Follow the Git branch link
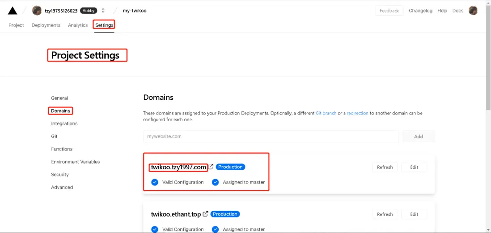Viewport: 491px width, 233px height. [326, 113]
